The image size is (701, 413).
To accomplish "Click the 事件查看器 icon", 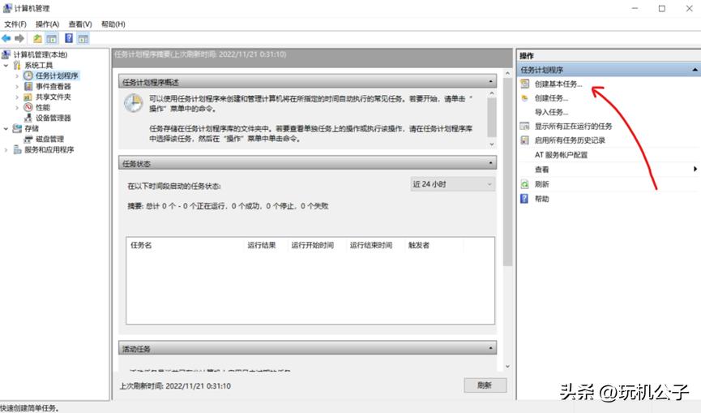I will (x=28, y=86).
